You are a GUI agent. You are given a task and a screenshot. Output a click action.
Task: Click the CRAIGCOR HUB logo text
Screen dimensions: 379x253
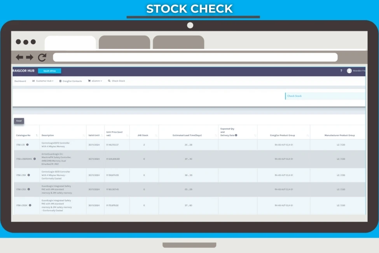(23, 71)
